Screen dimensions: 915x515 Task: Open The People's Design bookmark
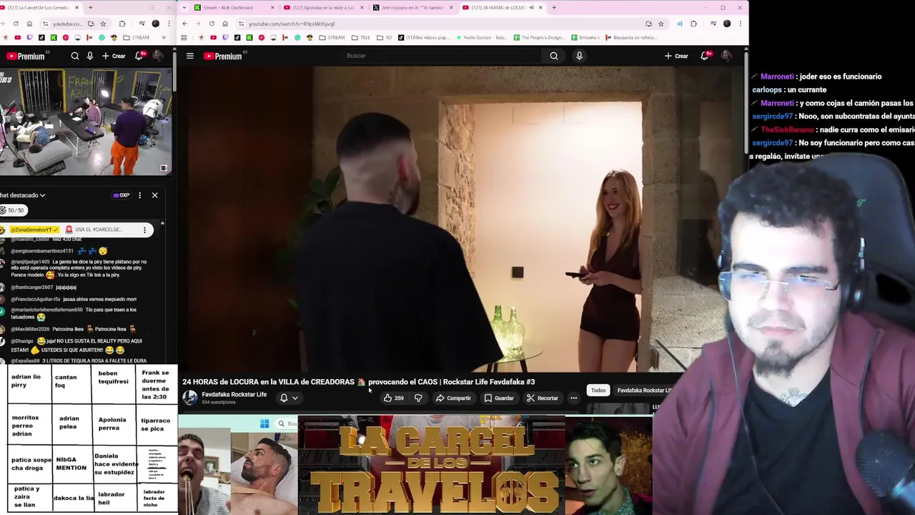tap(538, 37)
